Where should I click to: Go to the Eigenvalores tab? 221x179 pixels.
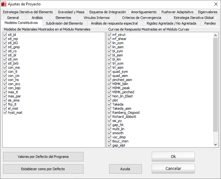click(207, 12)
